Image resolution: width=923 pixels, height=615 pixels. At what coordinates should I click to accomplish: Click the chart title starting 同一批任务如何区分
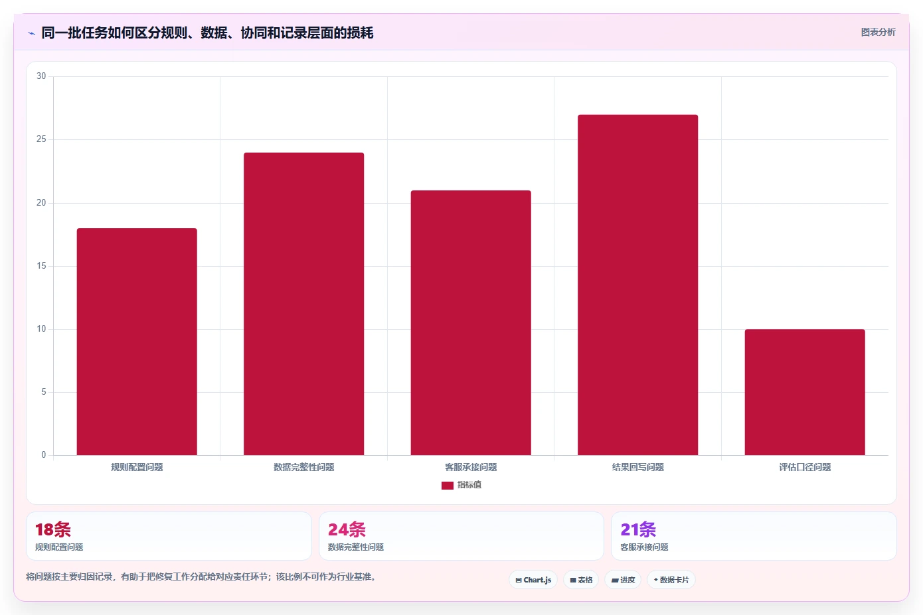tap(207, 33)
